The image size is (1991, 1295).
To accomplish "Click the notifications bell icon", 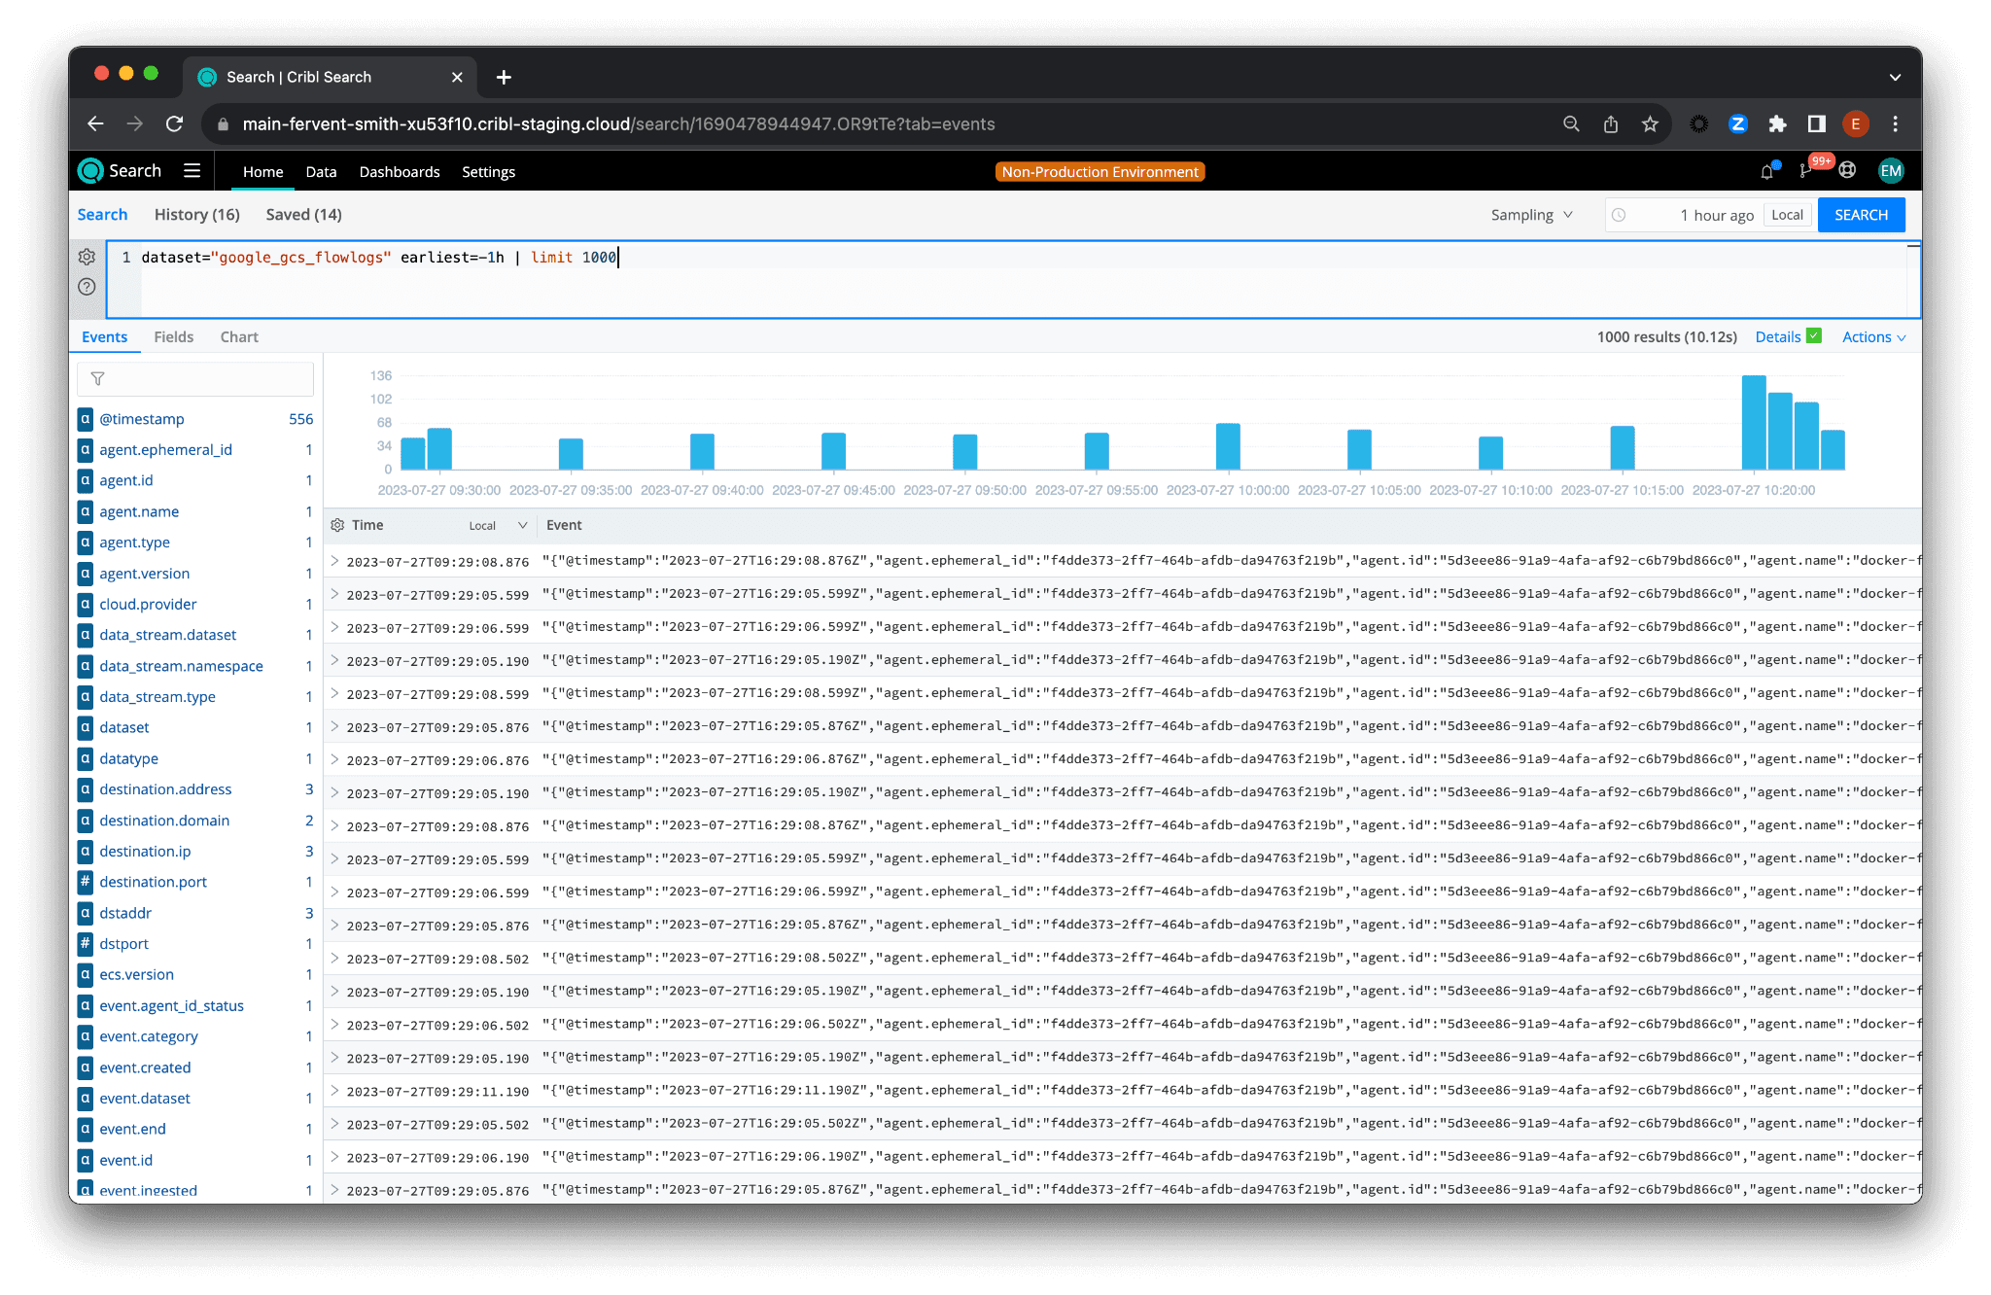I will (1766, 171).
